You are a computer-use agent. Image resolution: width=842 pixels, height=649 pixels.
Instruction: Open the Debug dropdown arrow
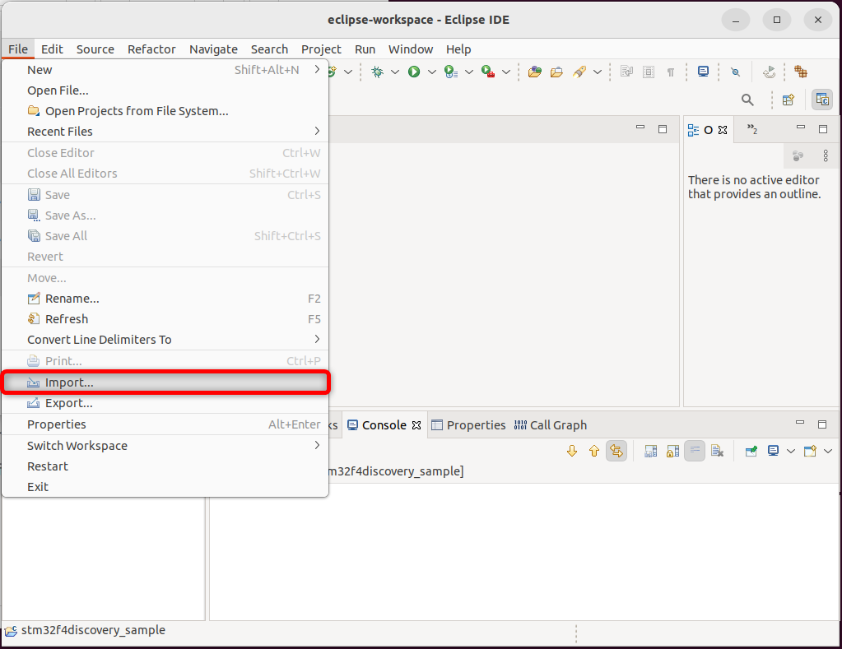point(395,72)
